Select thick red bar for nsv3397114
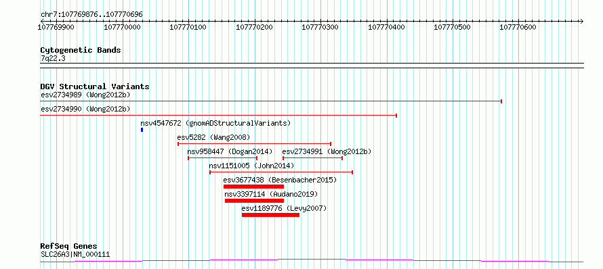 pos(254,201)
